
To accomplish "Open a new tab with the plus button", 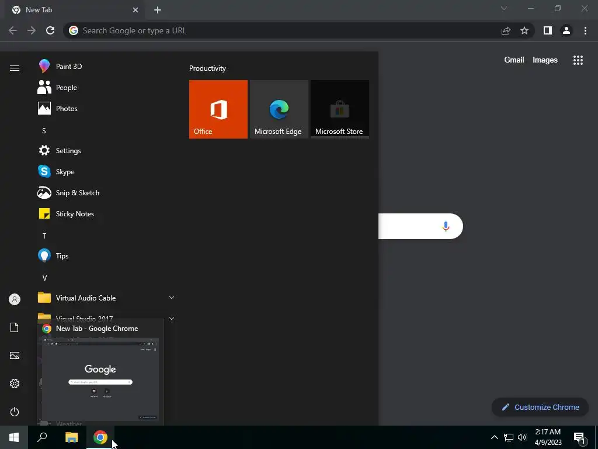I will [x=158, y=10].
